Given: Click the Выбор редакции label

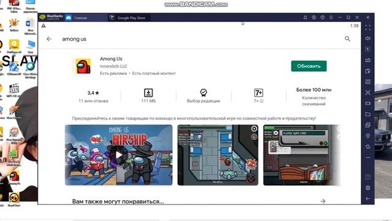Looking at the screenshot, I should click(x=203, y=101).
